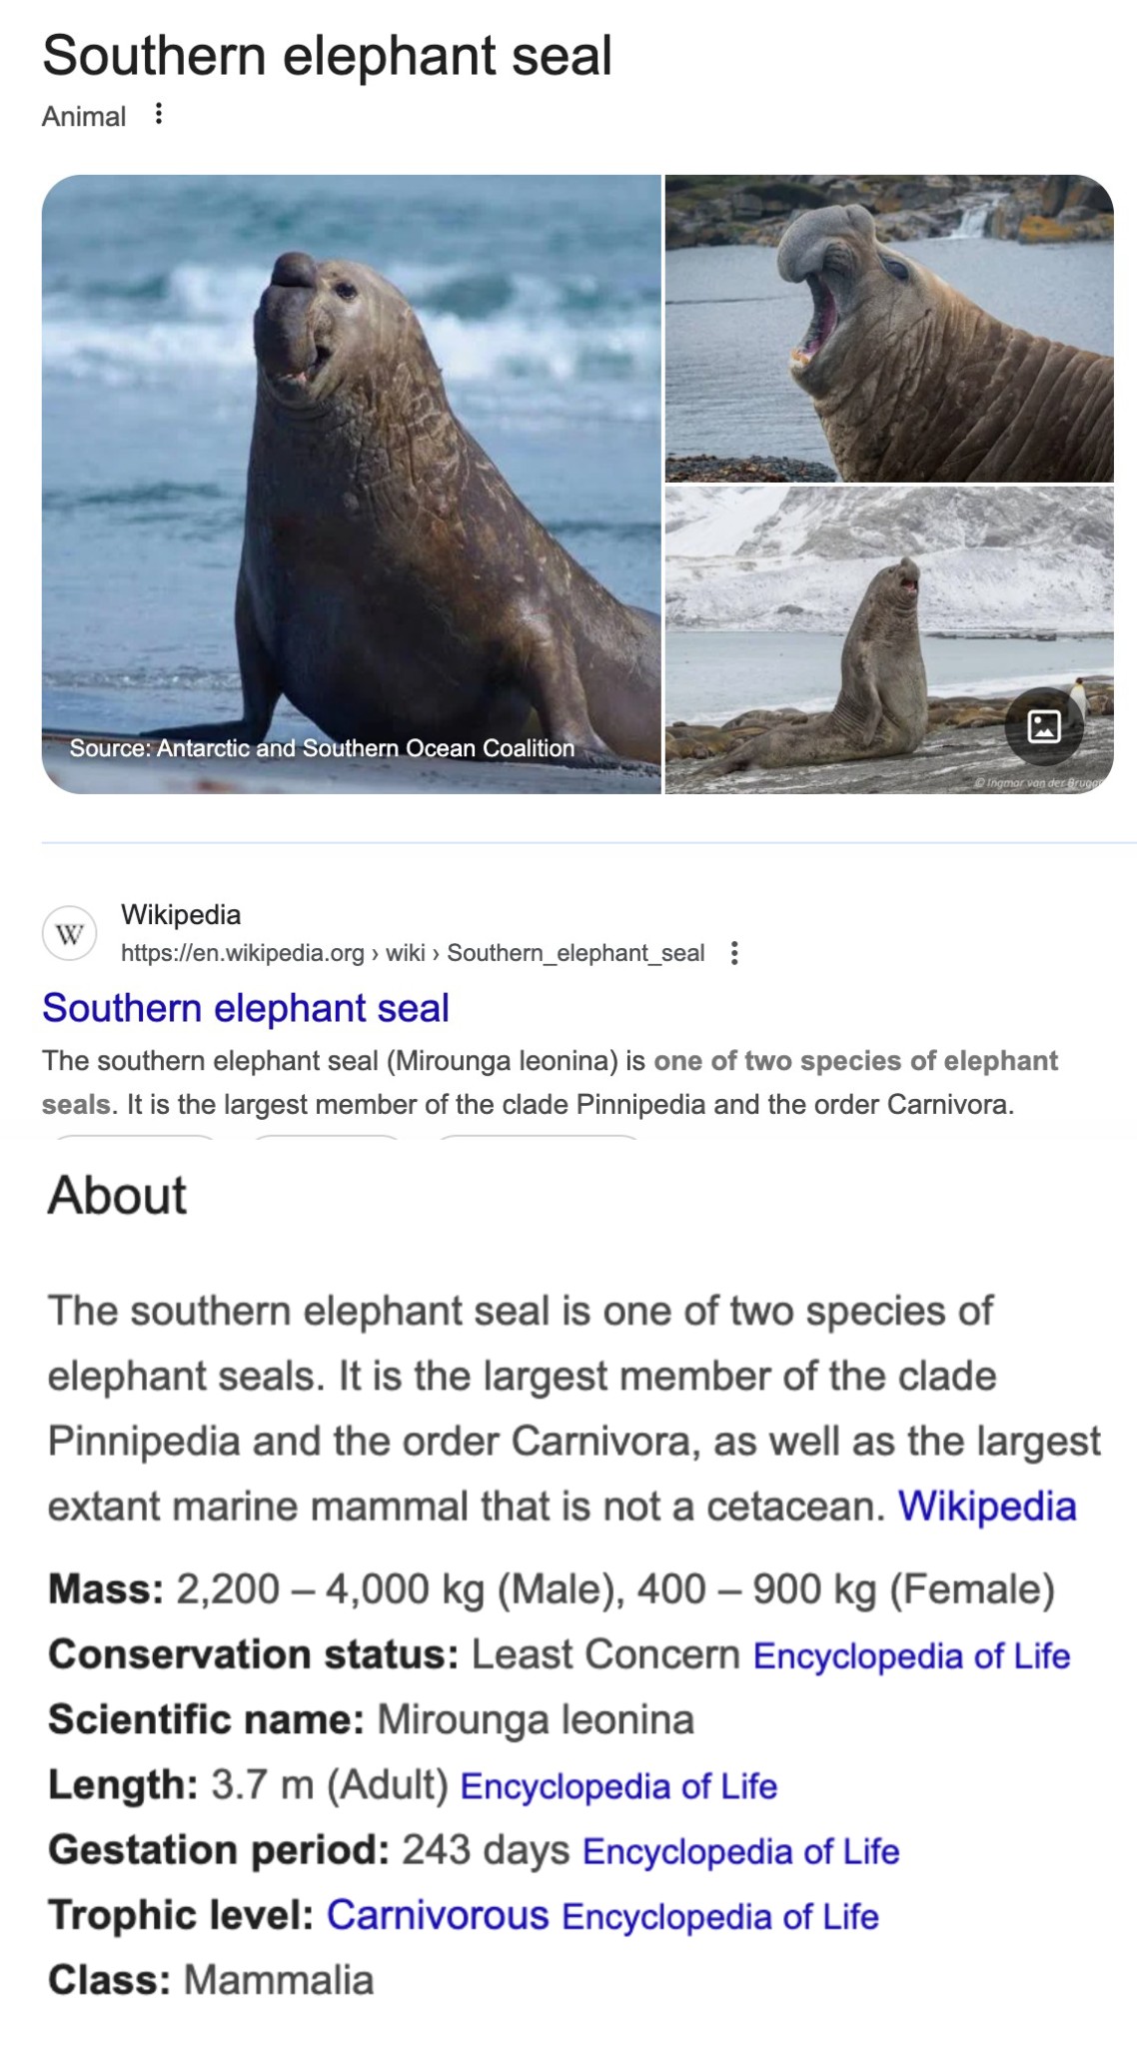Open Encyclopedia of Life for Gestation period
This screenshot has height=2046, width=1137.
741,1851
